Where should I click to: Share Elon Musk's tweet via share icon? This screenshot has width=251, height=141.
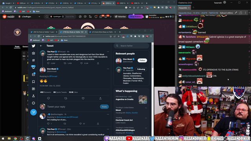pyautogui.click(x=100, y=98)
